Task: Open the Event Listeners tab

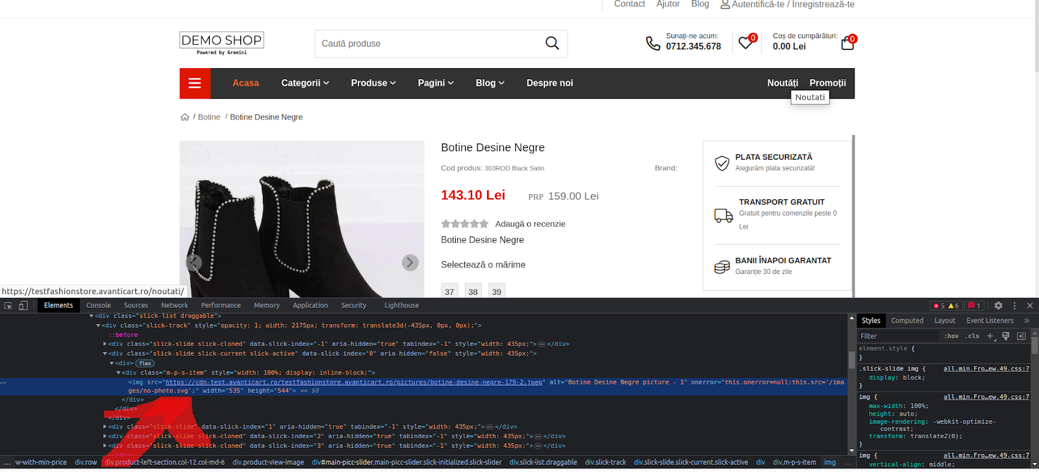Action: click(990, 321)
